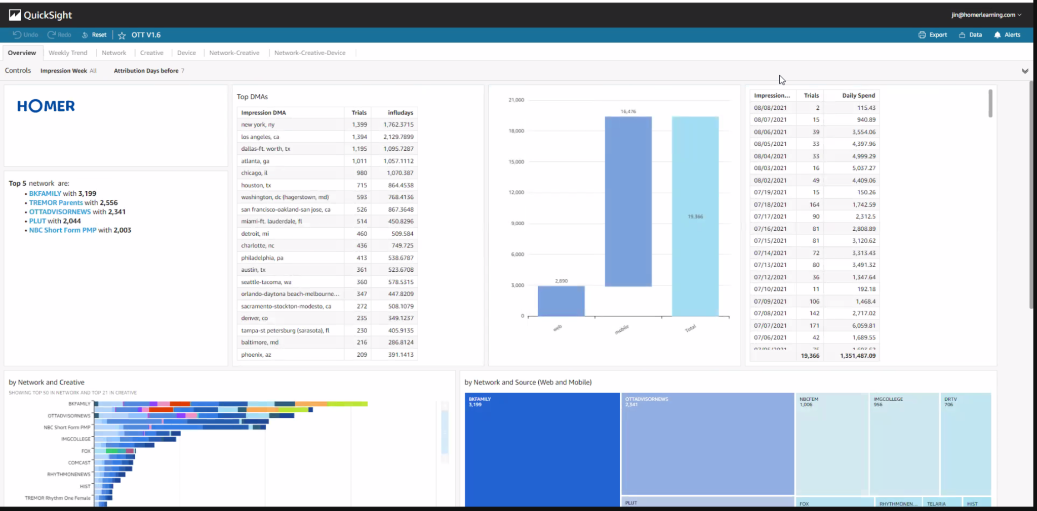This screenshot has height=511, width=1037.
Task: Click the Redo arrow icon
Action: (51, 35)
